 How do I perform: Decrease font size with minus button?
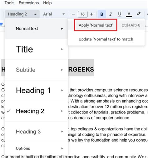(73, 14)
